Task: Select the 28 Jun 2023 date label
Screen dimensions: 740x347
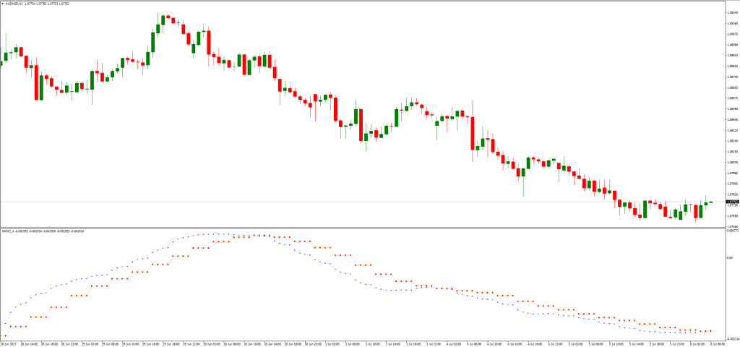Action: [9, 343]
